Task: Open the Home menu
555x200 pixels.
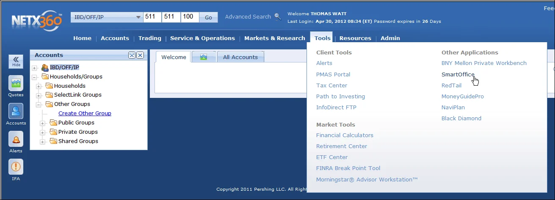Action: [x=82, y=38]
